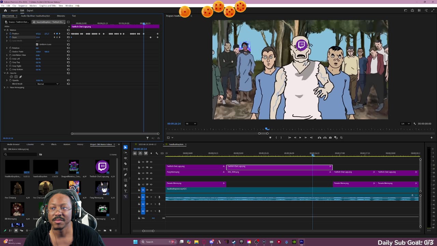Image resolution: width=437 pixels, height=246 pixels.
Task: Click Export Frame camera icon
Action: point(330,137)
